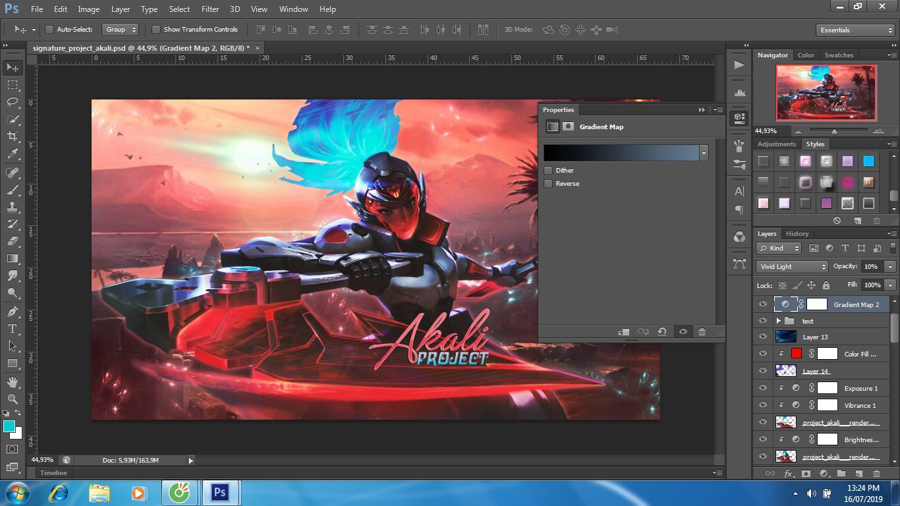The image size is (900, 506).
Task: Open the Auto-Select Group dropdown
Action: 121,30
